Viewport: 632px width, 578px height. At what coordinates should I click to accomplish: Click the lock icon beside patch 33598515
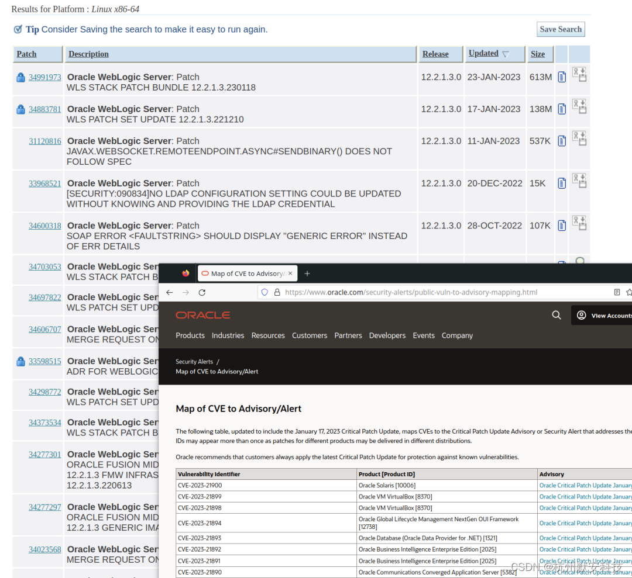(x=20, y=361)
